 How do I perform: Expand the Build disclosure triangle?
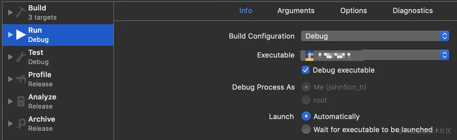click(x=10, y=12)
